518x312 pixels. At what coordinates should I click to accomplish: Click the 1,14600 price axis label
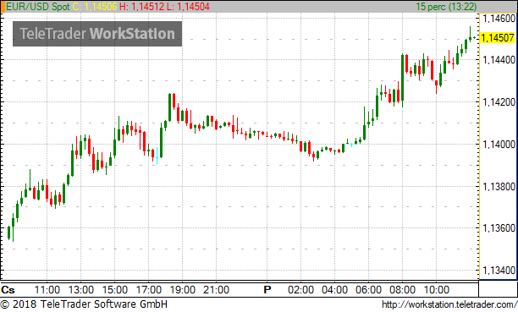pos(499,19)
